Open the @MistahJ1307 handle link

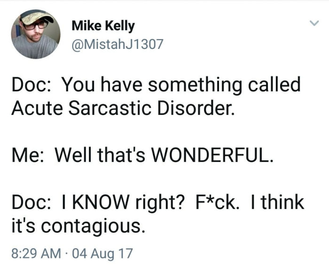[x=117, y=44]
